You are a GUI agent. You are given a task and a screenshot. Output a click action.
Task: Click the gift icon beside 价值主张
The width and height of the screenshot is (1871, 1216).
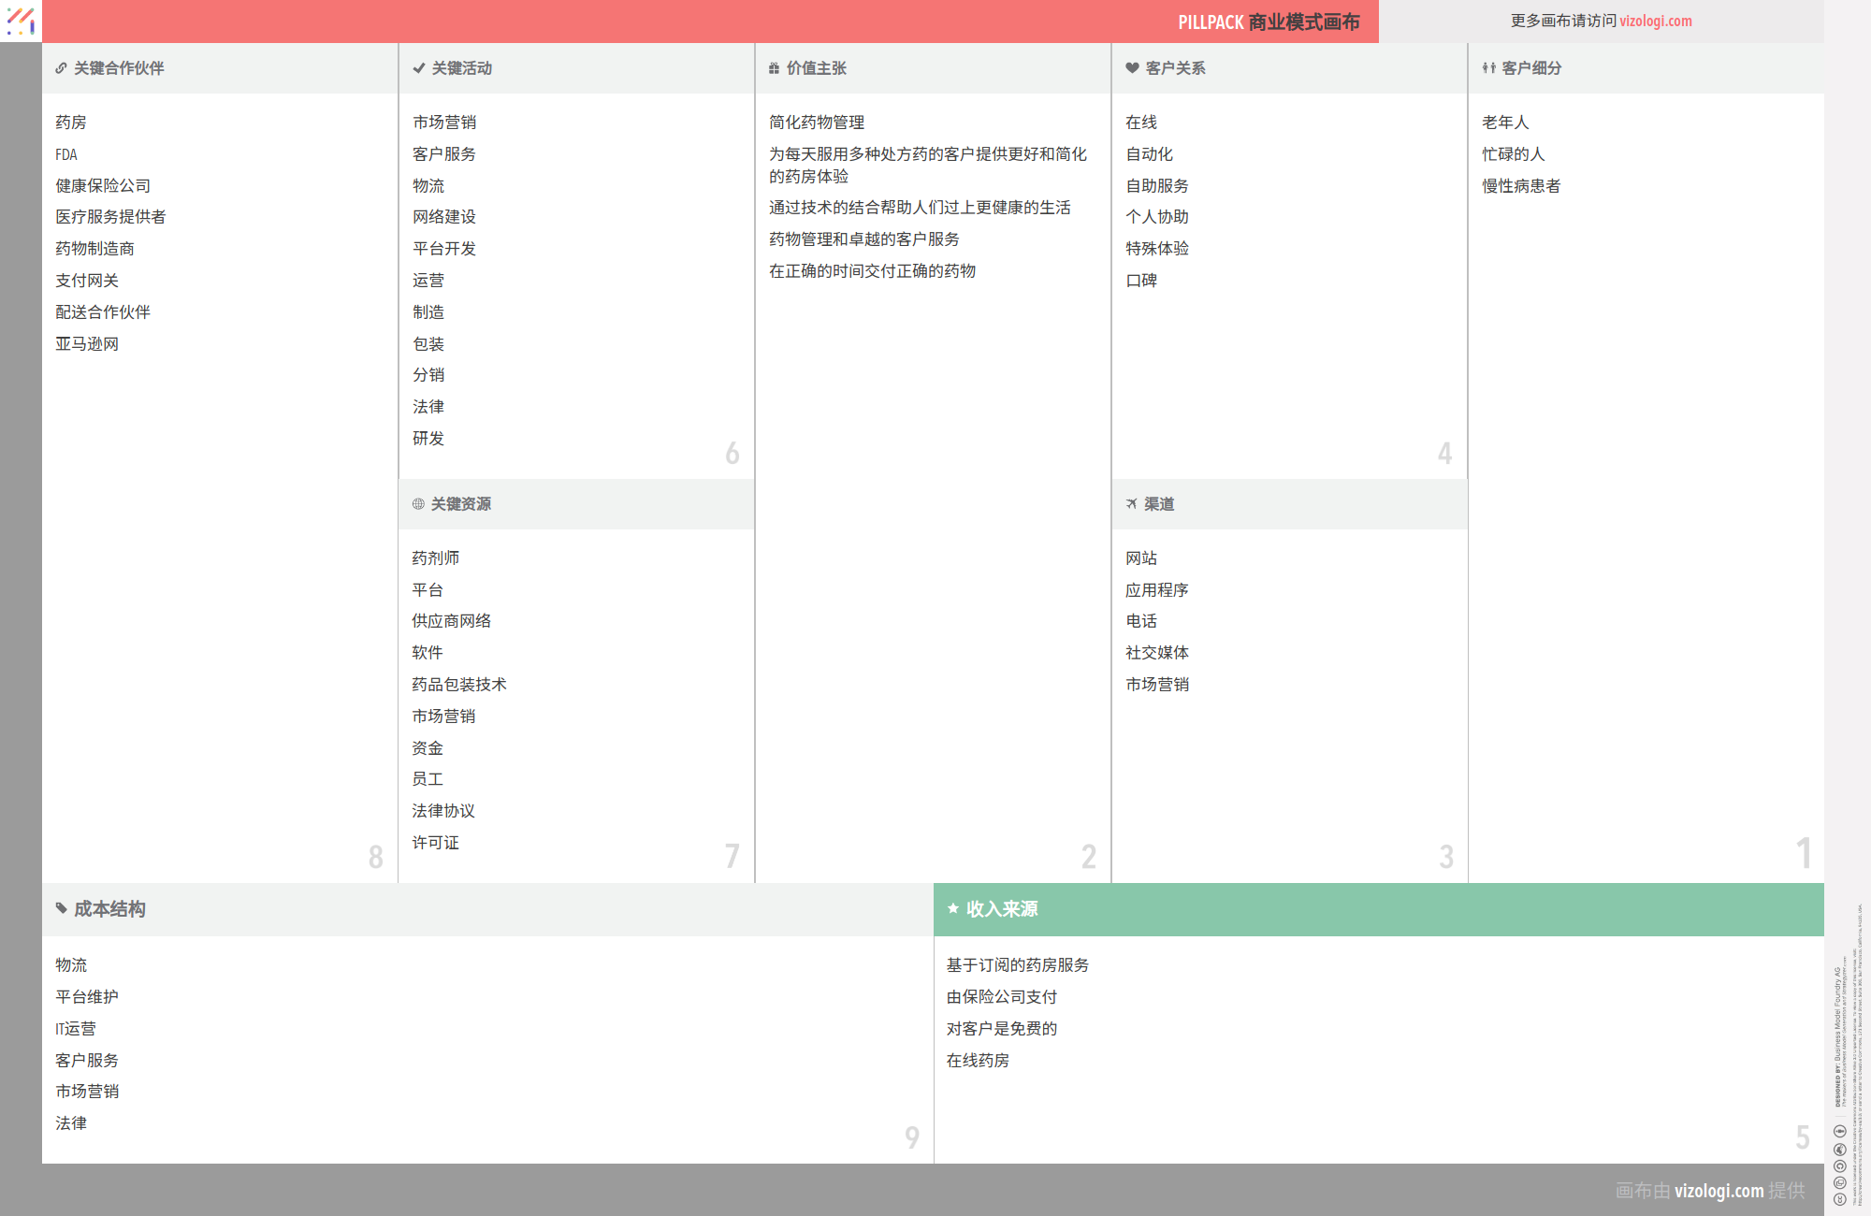click(x=774, y=68)
